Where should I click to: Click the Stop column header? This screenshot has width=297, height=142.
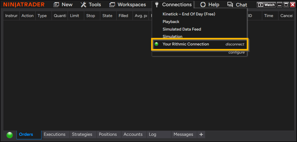[92, 16]
